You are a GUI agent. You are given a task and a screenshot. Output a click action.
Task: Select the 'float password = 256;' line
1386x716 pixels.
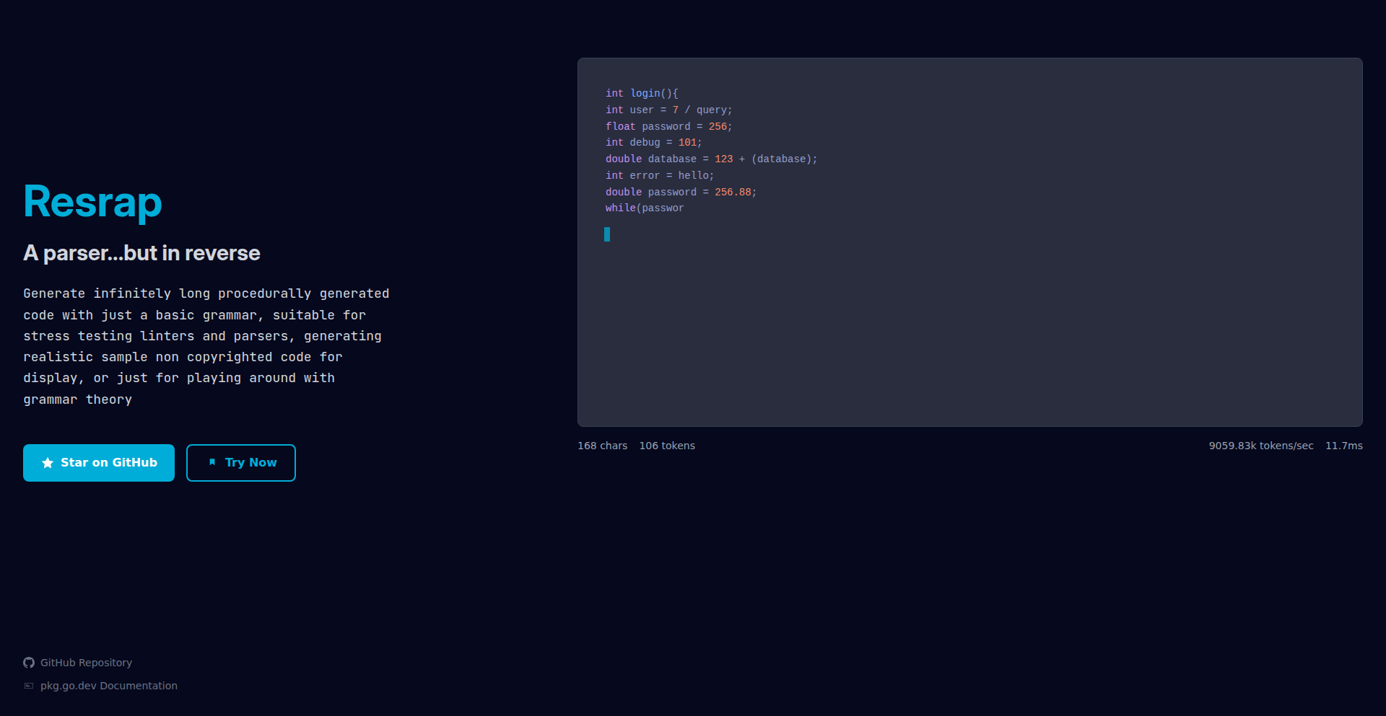tap(669, 126)
